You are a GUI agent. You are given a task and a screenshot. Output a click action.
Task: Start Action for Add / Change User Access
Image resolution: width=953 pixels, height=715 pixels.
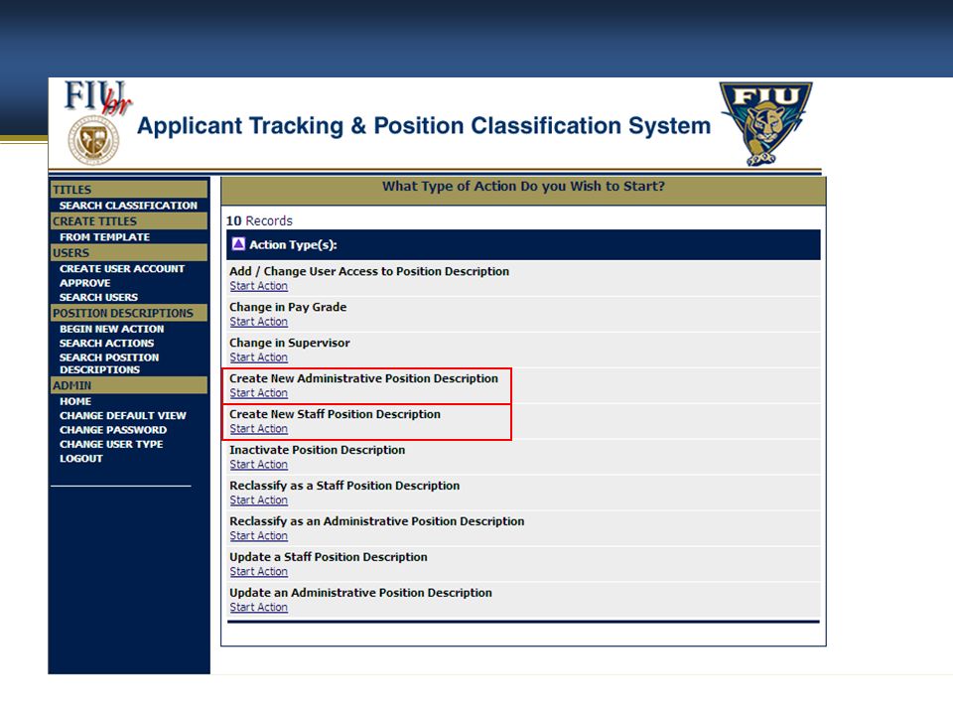258,286
